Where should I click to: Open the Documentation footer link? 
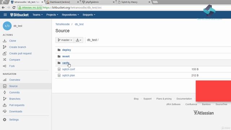pyautogui.click(x=184, y=99)
